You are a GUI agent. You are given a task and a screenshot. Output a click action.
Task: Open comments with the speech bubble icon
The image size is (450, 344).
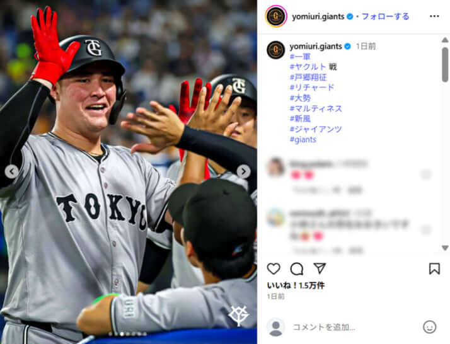pos(296,269)
